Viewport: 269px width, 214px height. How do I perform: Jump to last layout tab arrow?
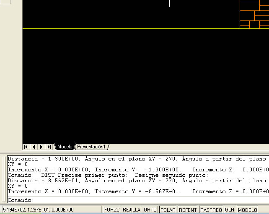[49, 147]
